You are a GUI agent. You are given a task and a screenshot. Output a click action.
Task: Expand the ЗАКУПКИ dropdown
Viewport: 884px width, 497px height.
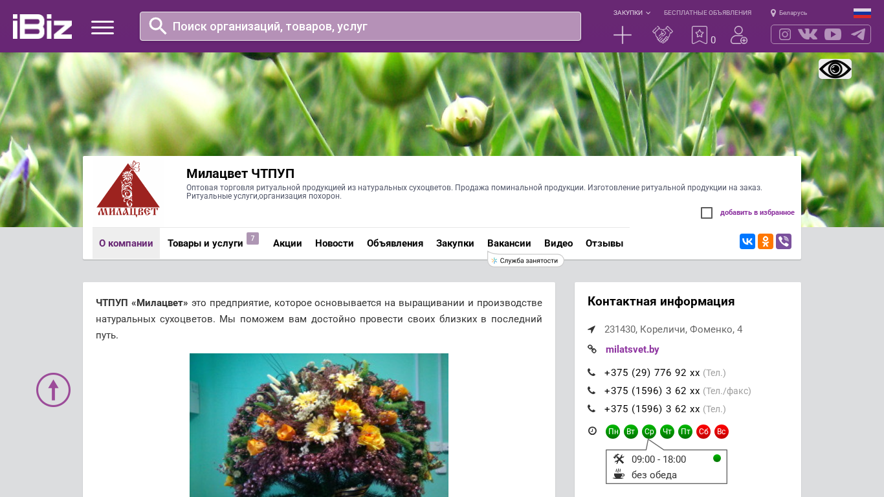pyautogui.click(x=632, y=13)
